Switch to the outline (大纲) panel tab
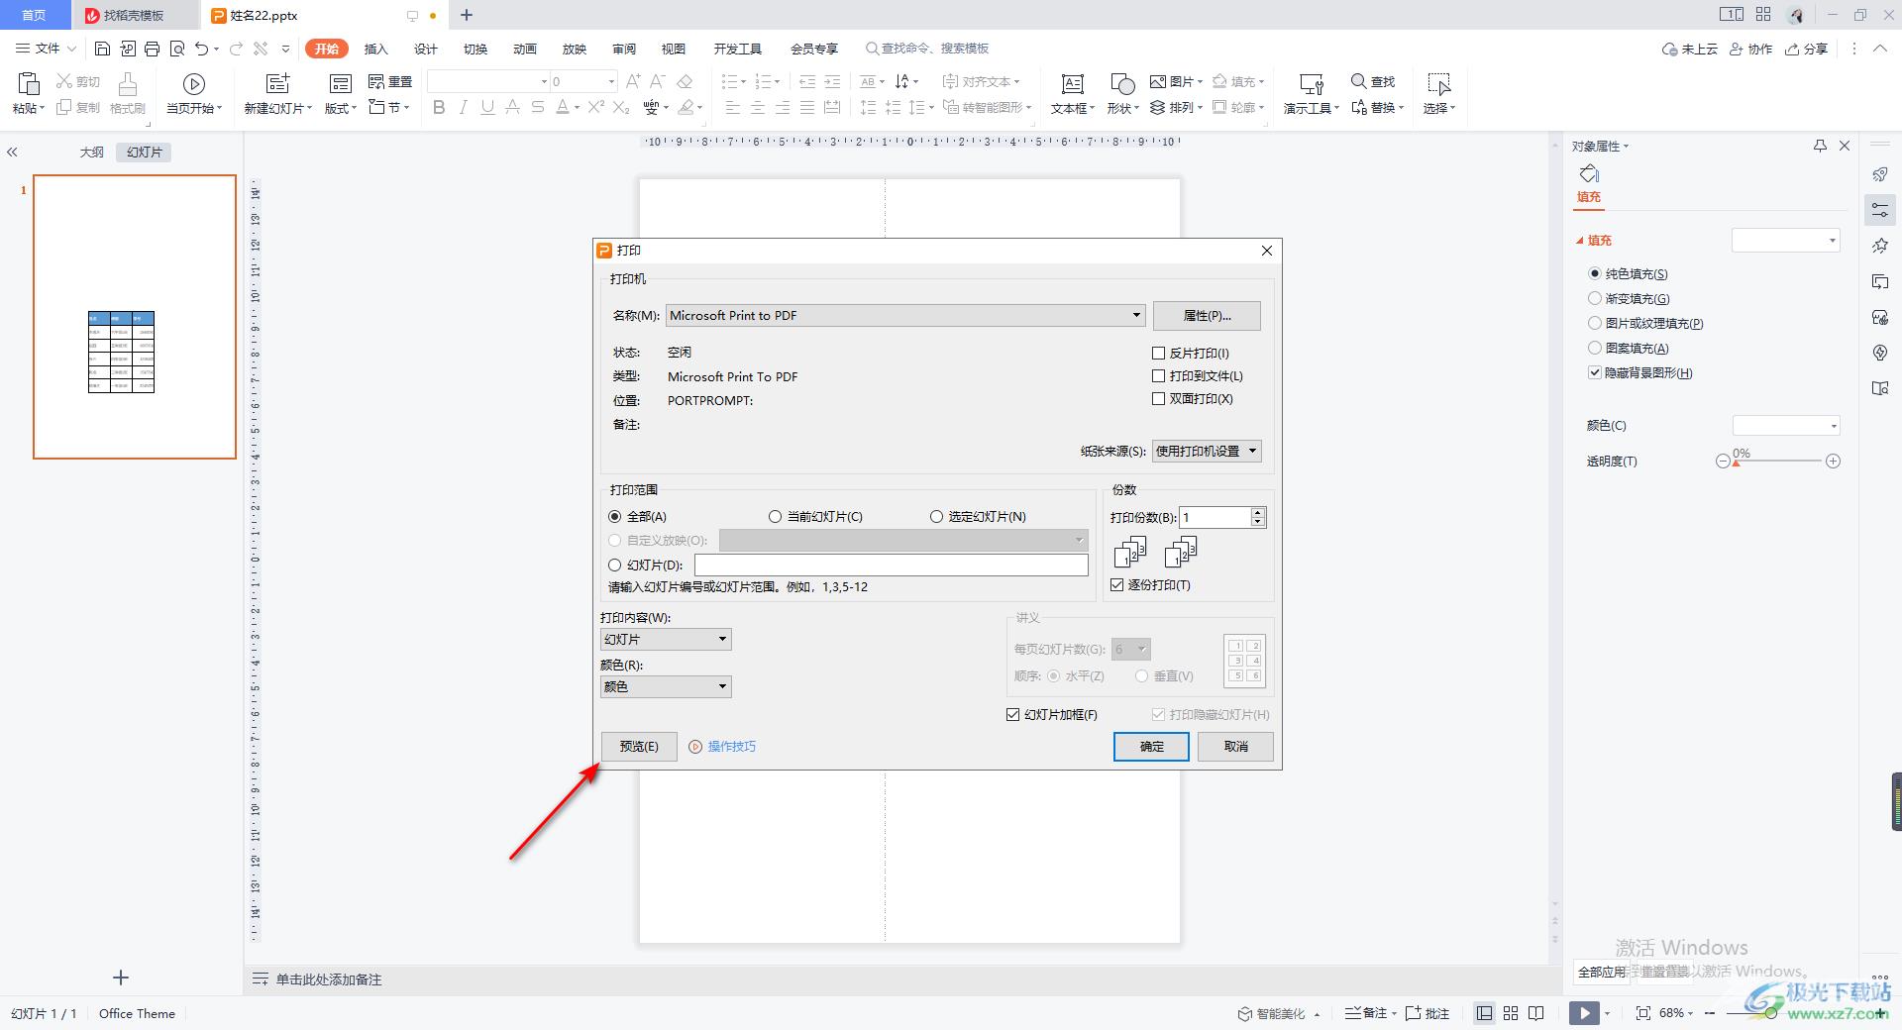Image resolution: width=1902 pixels, height=1030 pixels. 92,153
